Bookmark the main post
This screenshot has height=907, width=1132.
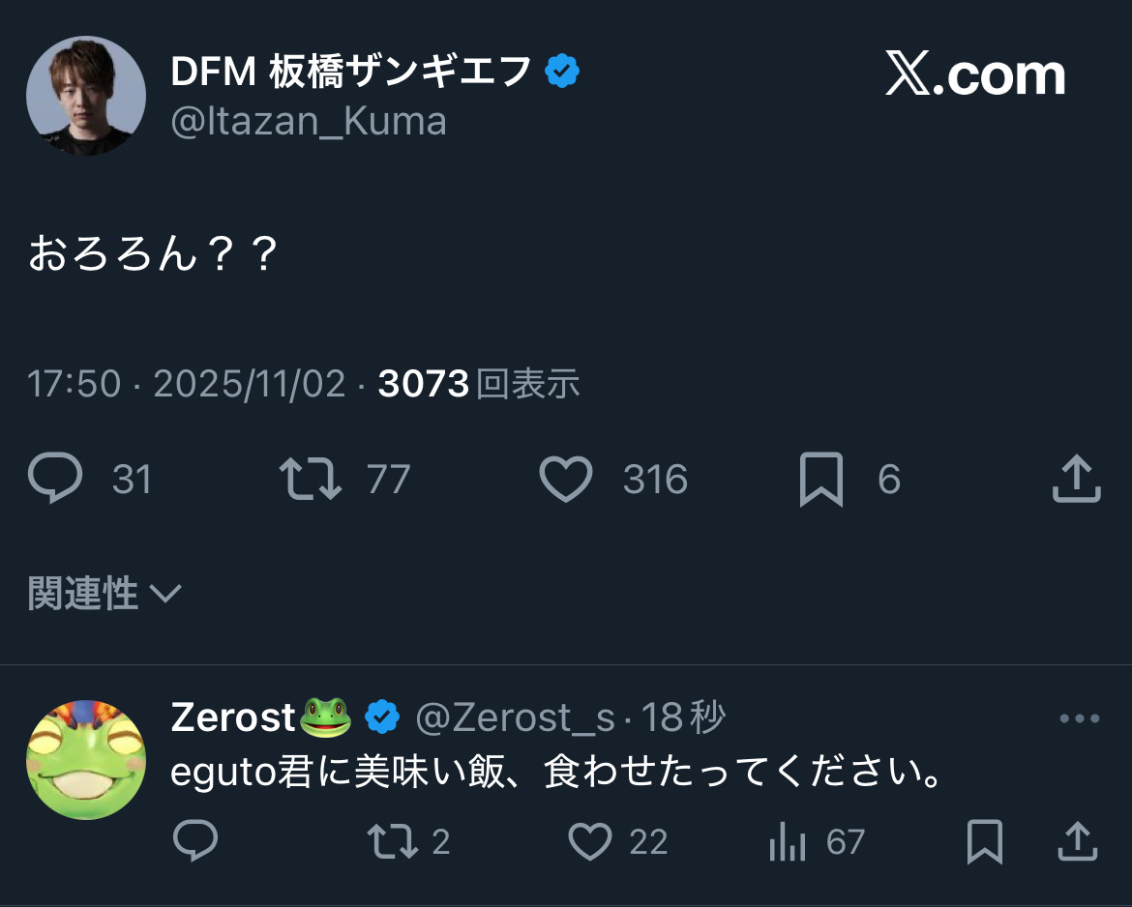coord(820,480)
